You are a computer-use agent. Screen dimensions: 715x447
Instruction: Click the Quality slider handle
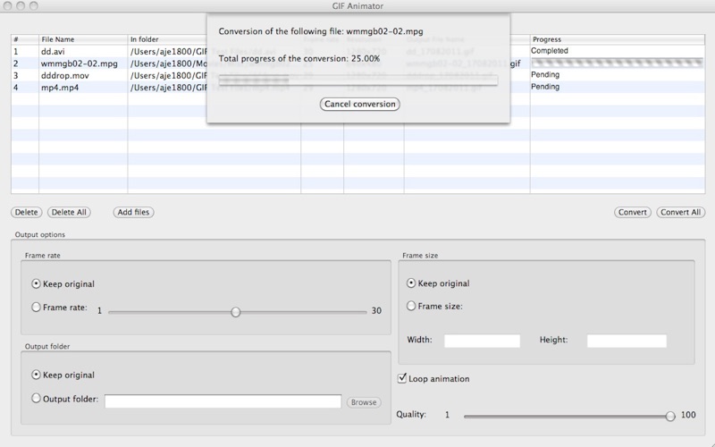pyautogui.click(x=669, y=416)
